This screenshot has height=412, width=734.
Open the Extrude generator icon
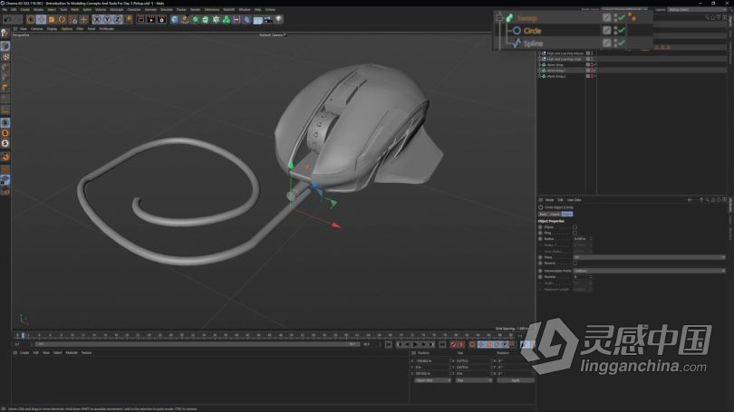(206, 20)
